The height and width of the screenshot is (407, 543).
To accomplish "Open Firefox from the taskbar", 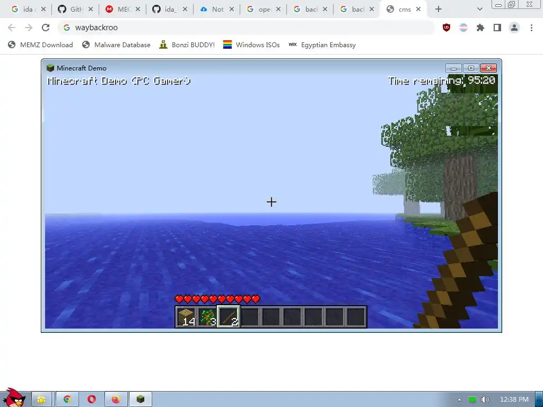I will click(x=116, y=400).
